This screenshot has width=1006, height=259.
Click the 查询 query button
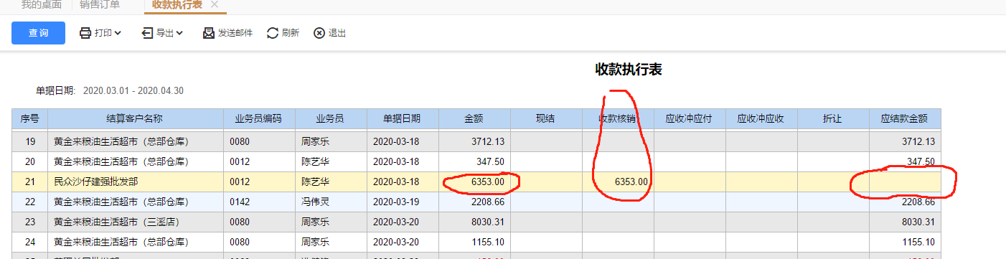coord(38,33)
